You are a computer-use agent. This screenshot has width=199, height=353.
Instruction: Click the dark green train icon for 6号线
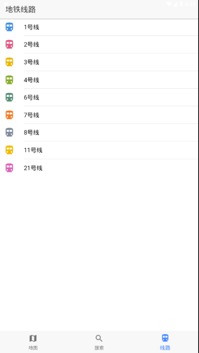click(x=9, y=97)
